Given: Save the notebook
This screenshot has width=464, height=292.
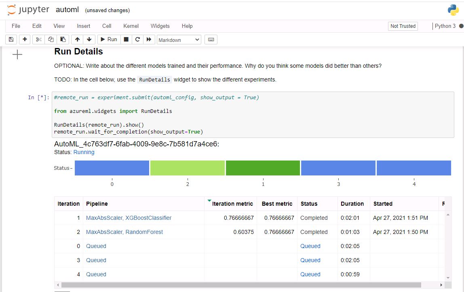Looking at the screenshot, I should [11, 39].
